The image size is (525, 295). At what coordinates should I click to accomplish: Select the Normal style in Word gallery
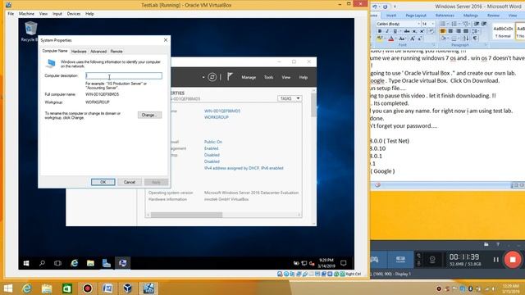pos(503,31)
